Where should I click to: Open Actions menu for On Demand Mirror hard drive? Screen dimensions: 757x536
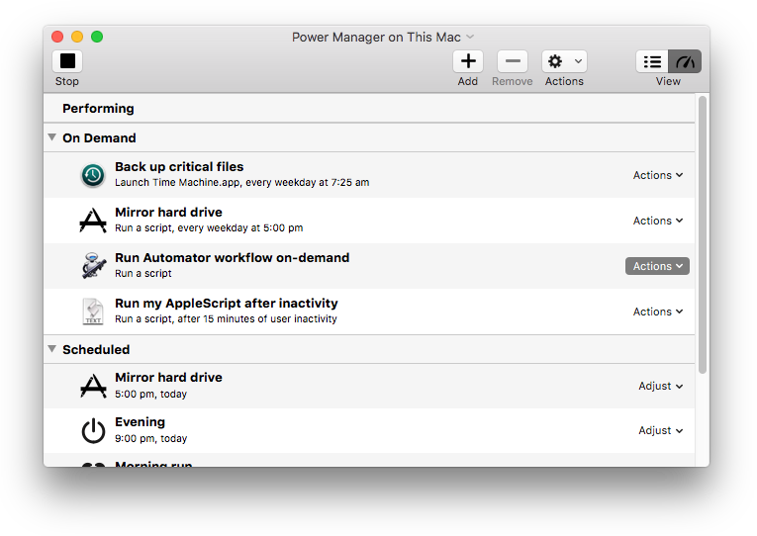[x=657, y=221]
